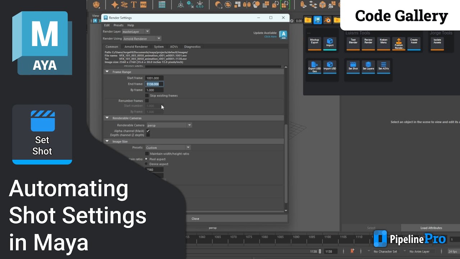Select the Device aspect radio button
Image resolution: width=460 pixels, height=259 pixels.
[x=146, y=164]
